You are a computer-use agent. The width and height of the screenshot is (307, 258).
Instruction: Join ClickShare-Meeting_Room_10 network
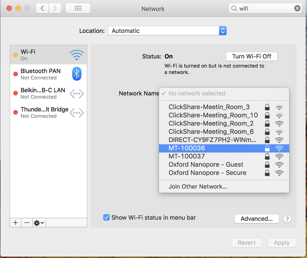click(224, 115)
